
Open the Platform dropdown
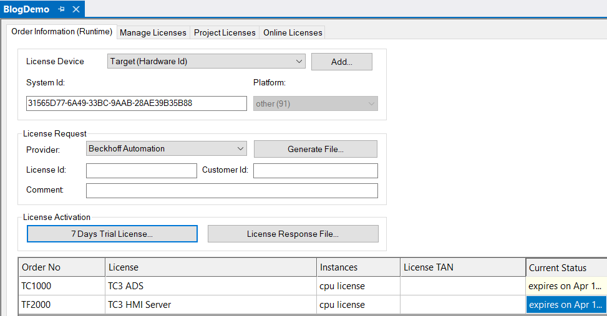pyautogui.click(x=316, y=103)
